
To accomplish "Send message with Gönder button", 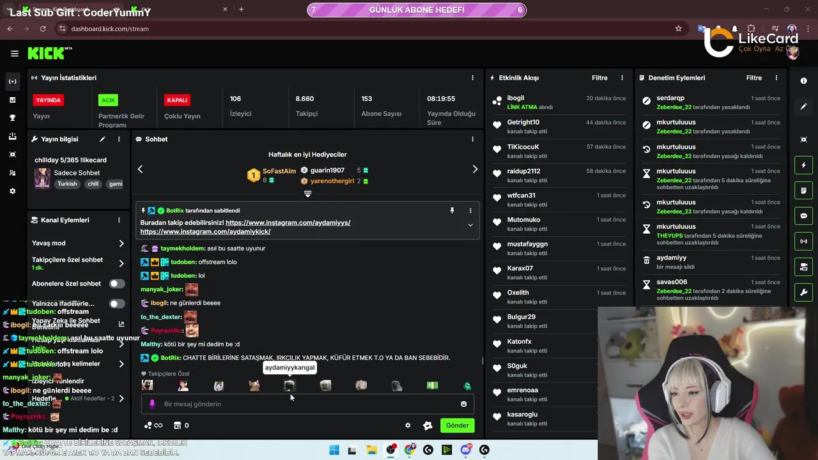I will pos(458,425).
